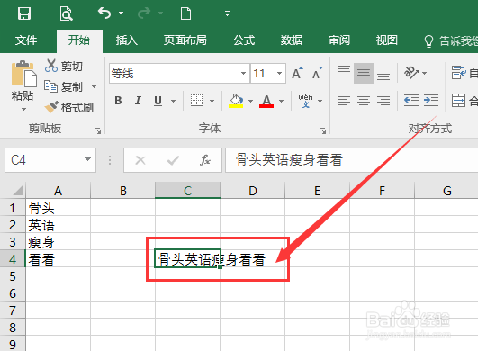Image resolution: width=478 pixels, height=351 pixels.
Task: Open the 公式 ribbon tab
Action: (x=244, y=40)
